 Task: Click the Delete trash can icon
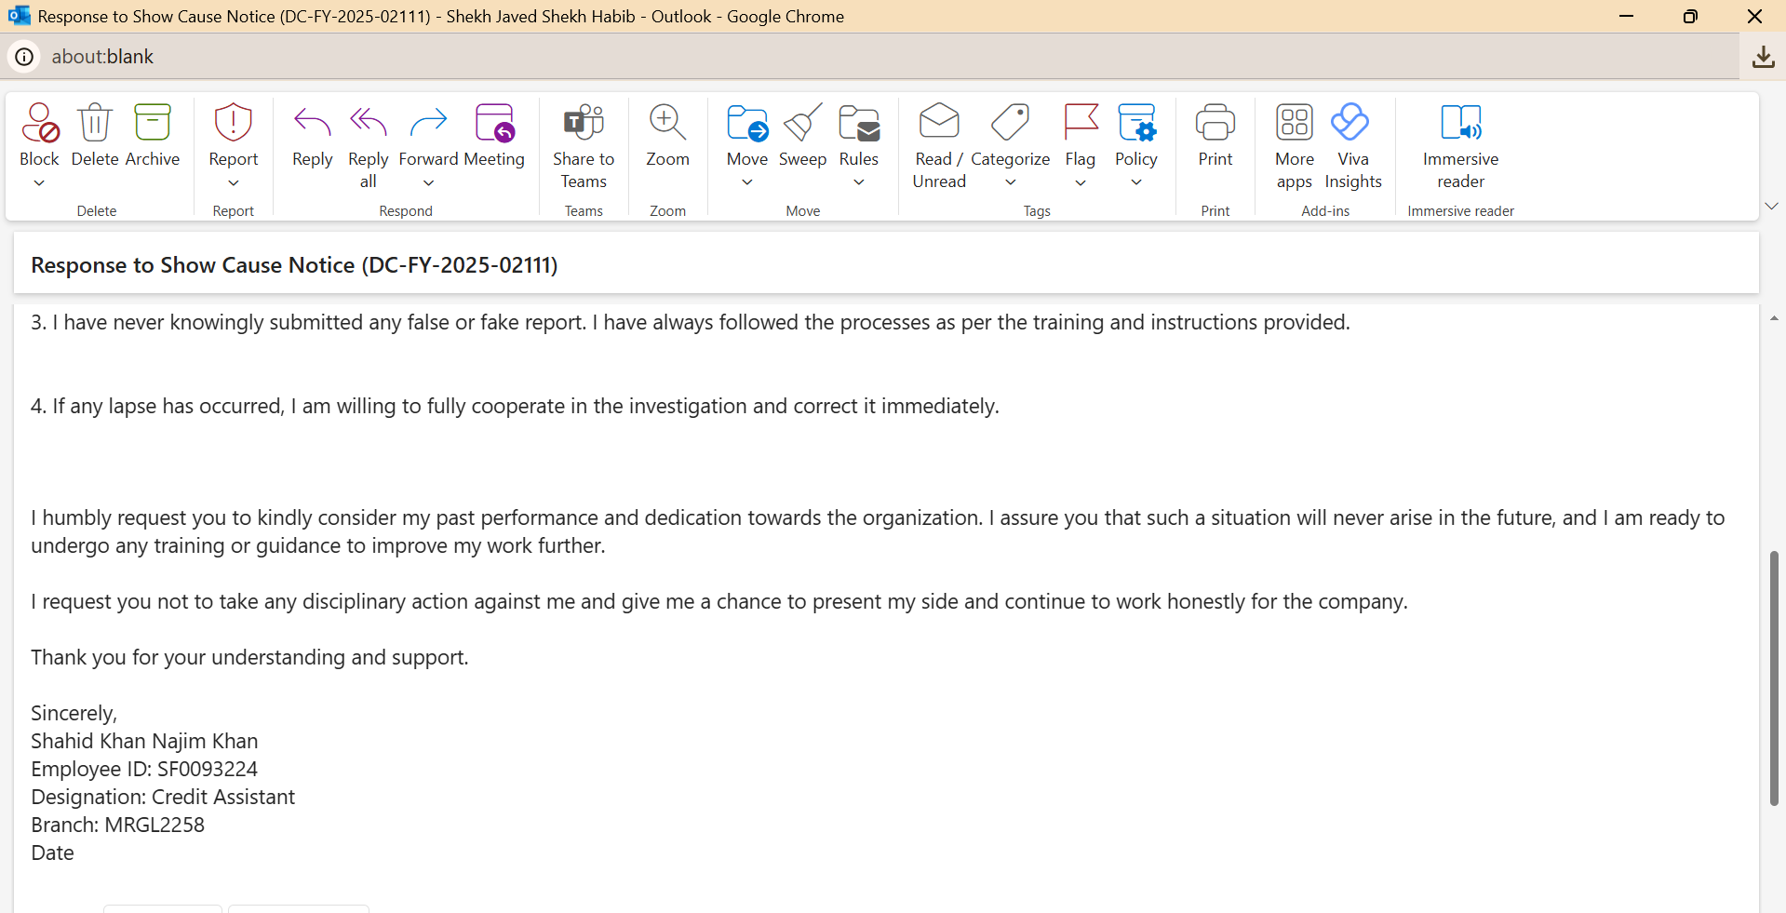click(95, 124)
